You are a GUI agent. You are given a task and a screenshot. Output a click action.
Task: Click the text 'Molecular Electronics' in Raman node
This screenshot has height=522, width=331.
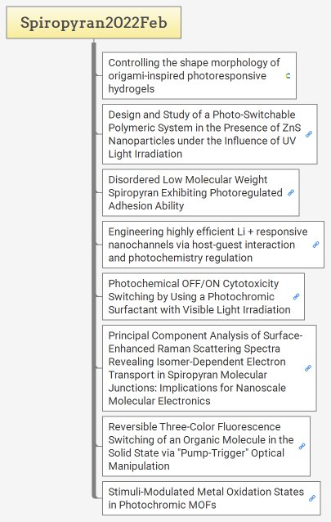(x=159, y=401)
